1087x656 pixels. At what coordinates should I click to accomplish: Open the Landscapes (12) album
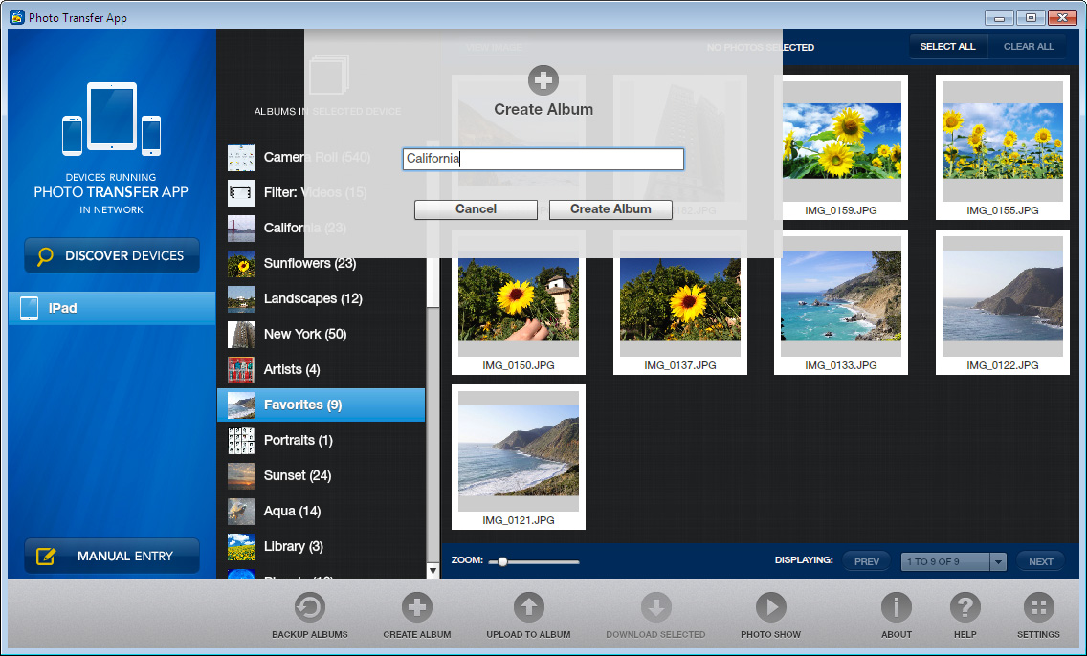(x=321, y=299)
